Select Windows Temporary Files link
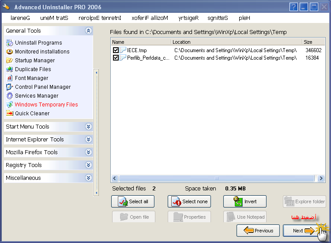The image size is (331, 243). pos(46,105)
